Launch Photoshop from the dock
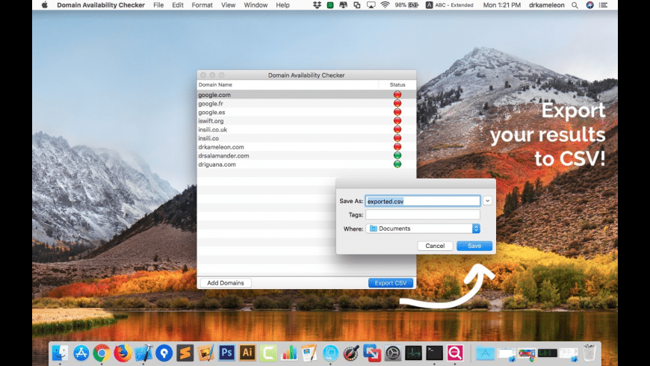The image size is (650, 366). coord(226,353)
